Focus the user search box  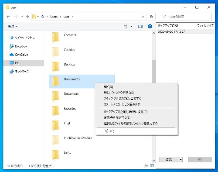[x=185, y=17]
